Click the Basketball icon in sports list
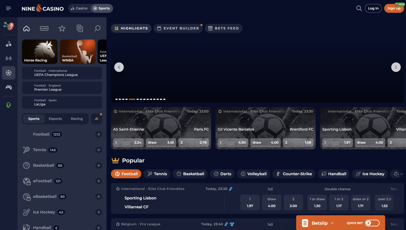The image size is (406, 230). click(27, 165)
